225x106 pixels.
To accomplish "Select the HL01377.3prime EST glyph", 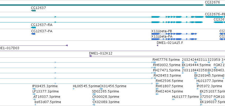I will 198,84.
